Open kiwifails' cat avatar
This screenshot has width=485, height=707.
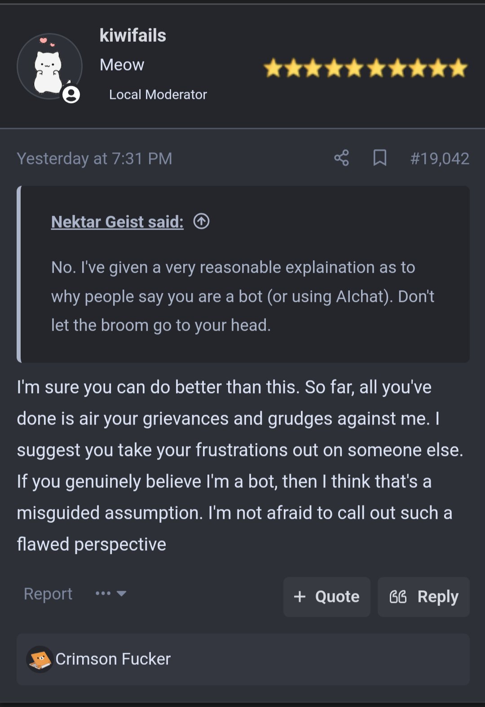[x=49, y=66]
